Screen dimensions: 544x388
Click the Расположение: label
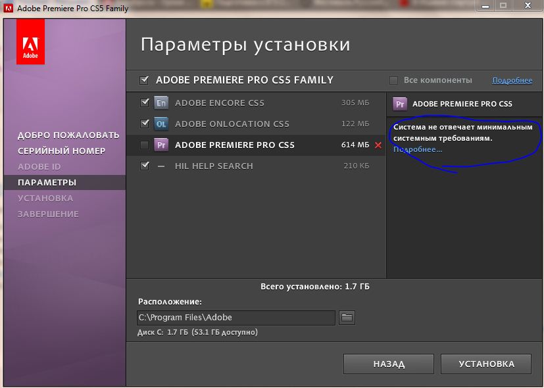tap(170, 302)
